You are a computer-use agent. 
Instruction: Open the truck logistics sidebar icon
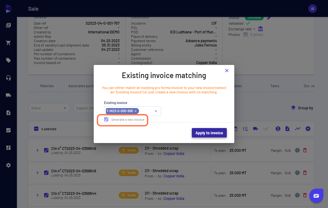(8, 95)
